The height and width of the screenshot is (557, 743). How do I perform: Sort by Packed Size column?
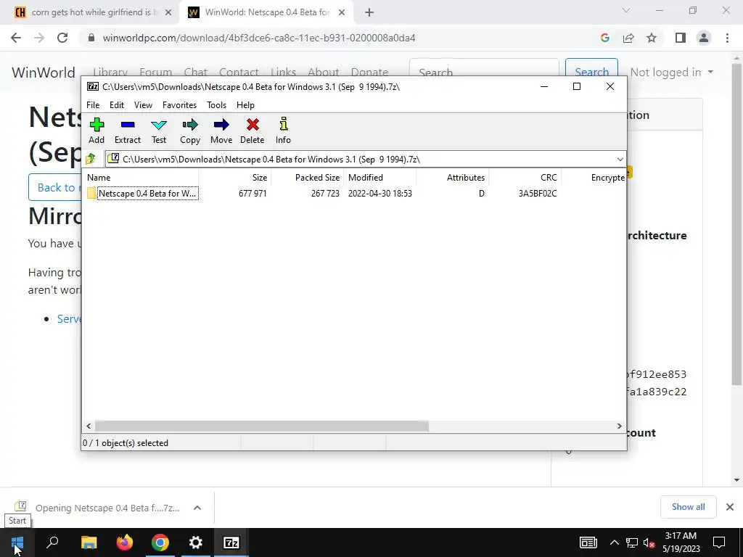(308, 178)
